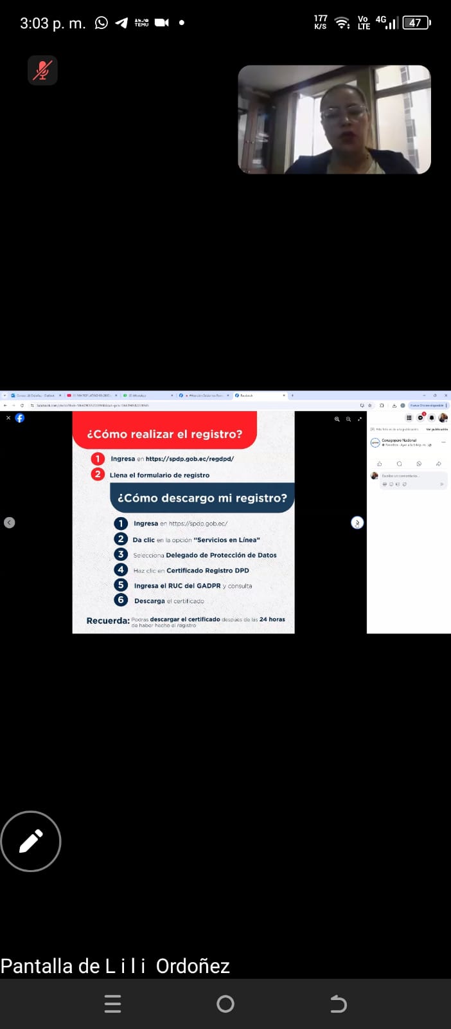Tap the Android recent apps button
451x1029 pixels.
[x=112, y=1004]
